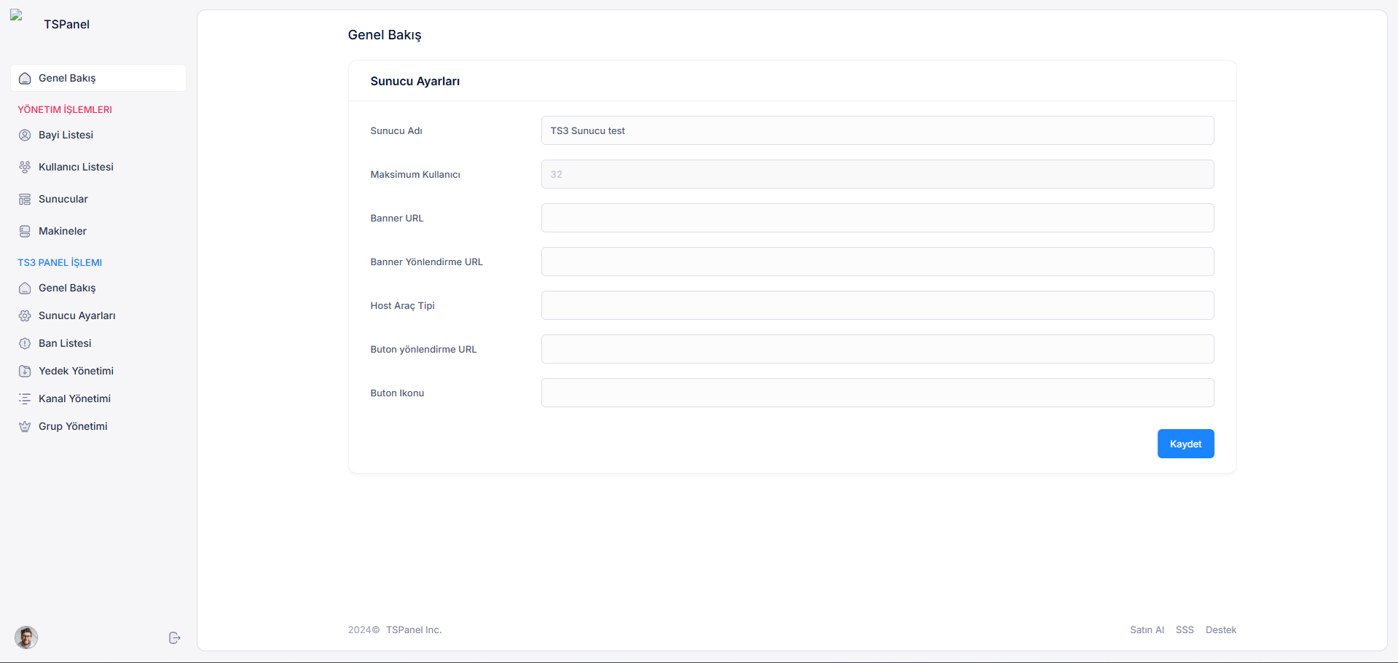Select the Ban Listesi icon
Image resolution: width=1398 pixels, height=663 pixels.
point(25,343)
